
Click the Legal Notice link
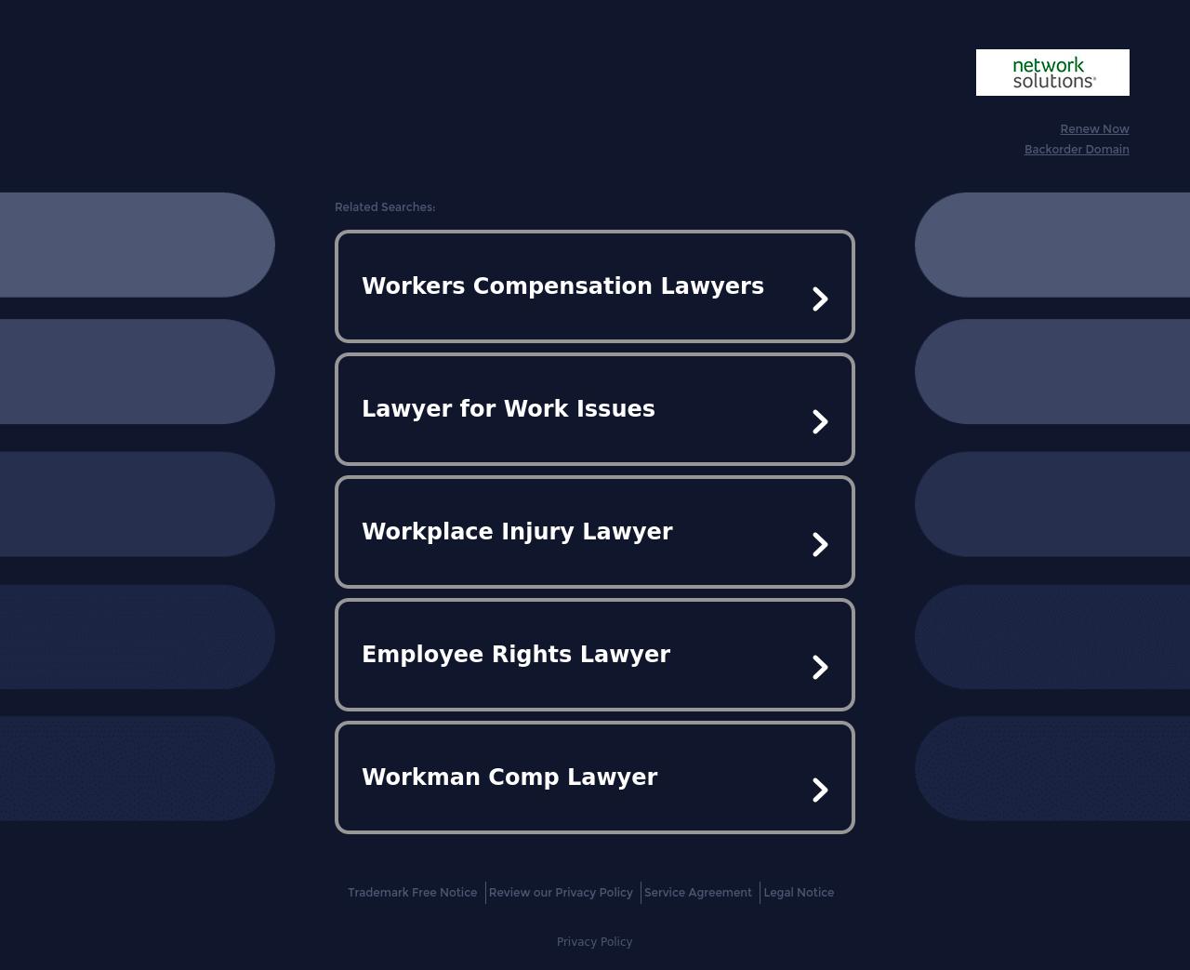coord(799,892)
